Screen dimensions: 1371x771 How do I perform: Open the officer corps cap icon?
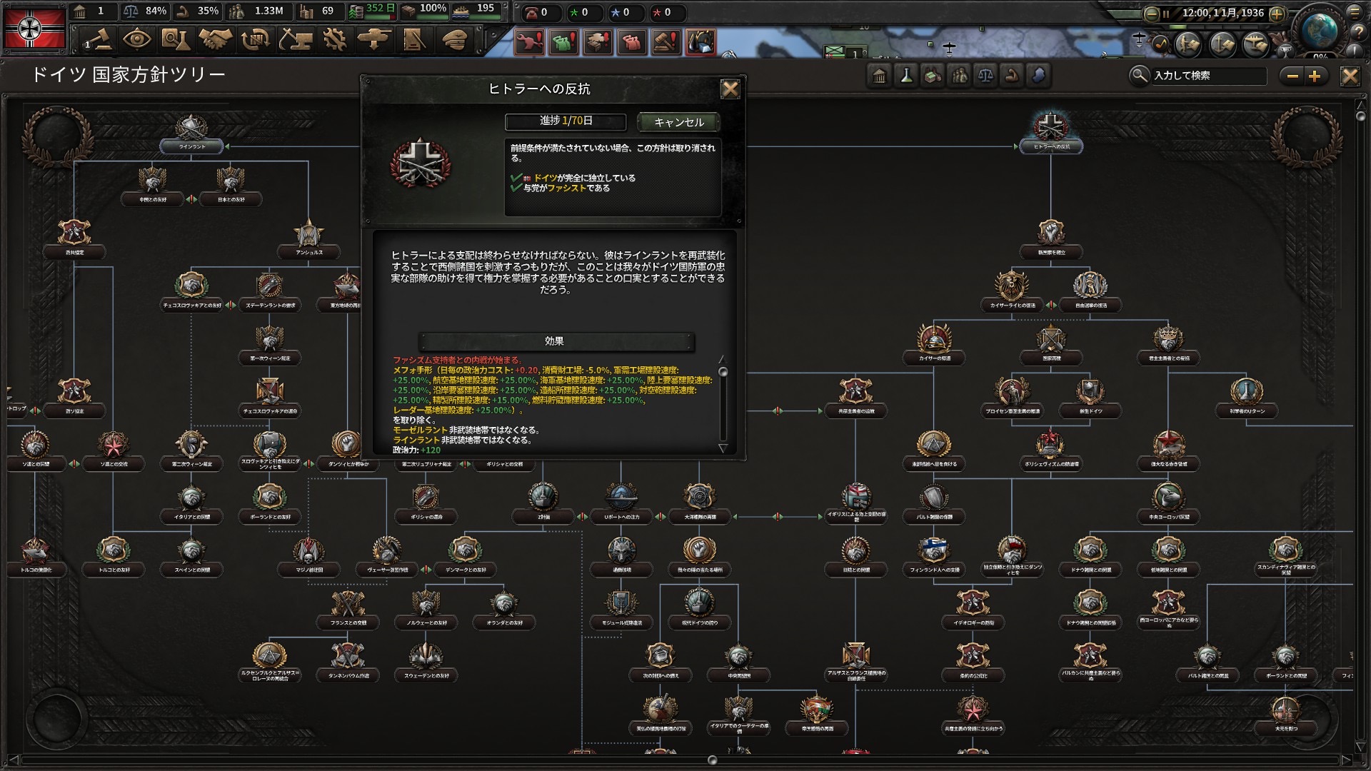pos(454,39)
